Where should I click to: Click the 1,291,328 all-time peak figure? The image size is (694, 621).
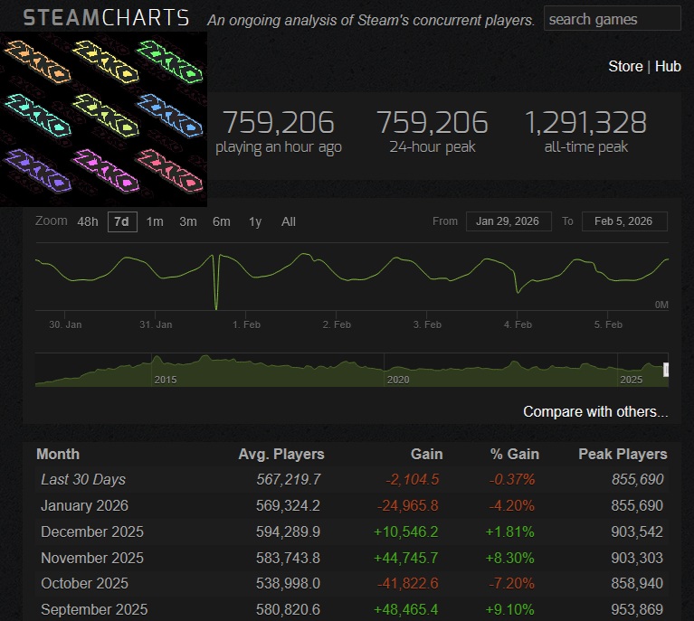(x=585, y=123)
